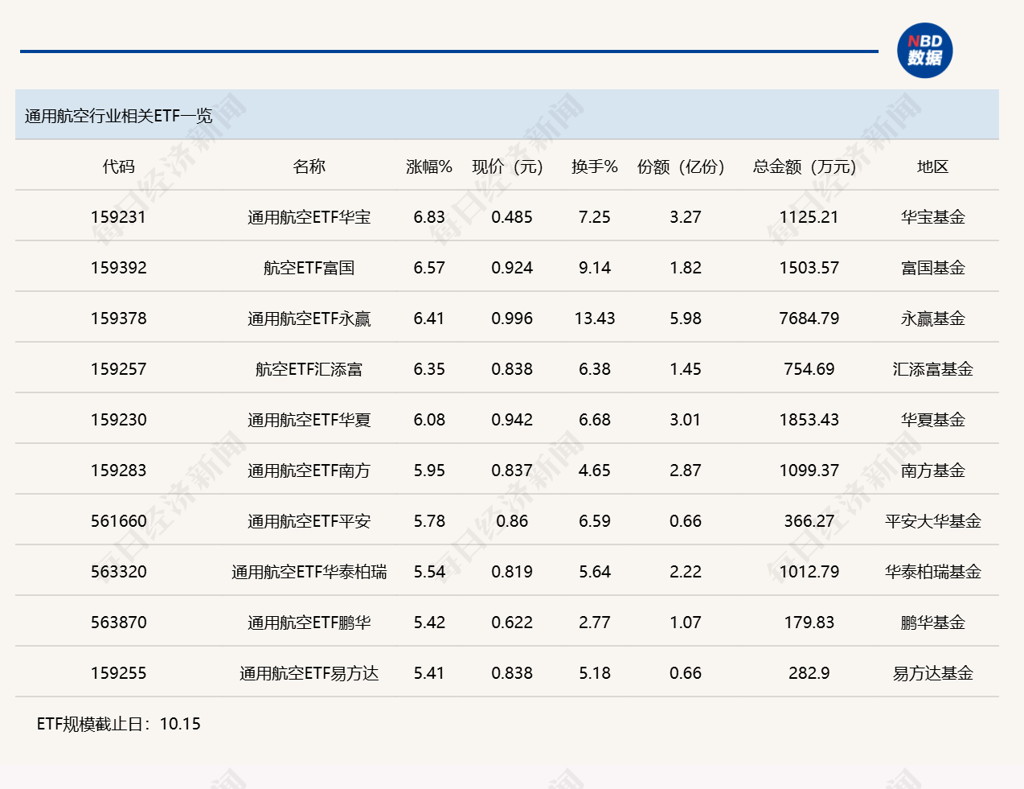Click the 换手% column header

(595, 166)
